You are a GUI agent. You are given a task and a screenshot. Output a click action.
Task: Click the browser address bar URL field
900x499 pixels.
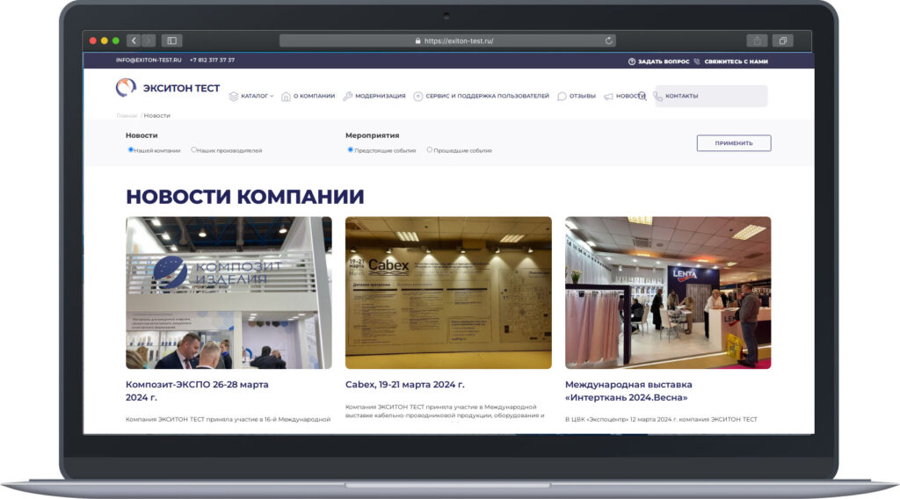coord(447,40)
